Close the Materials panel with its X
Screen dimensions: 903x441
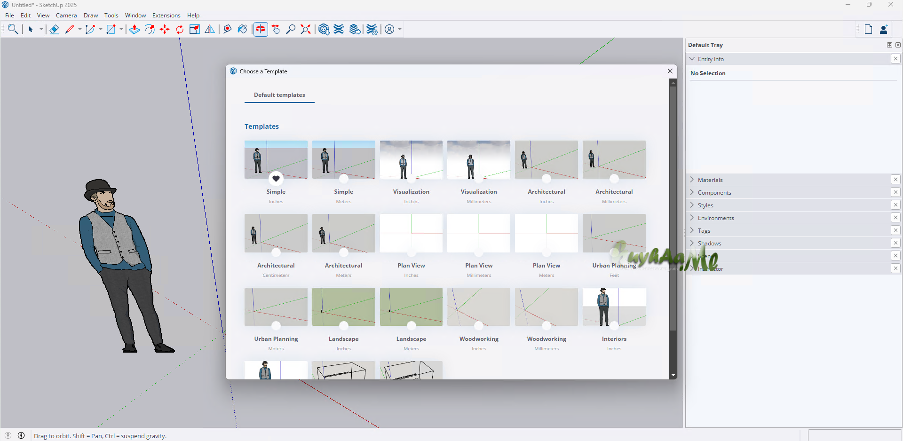click(x=895, y=180)
